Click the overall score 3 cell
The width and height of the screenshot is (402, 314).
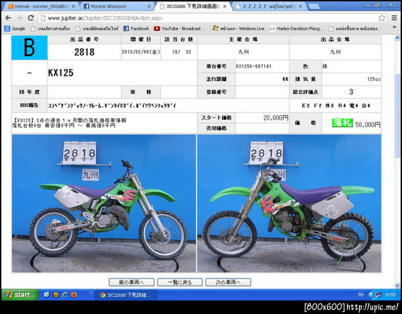(x=351, y=92)
